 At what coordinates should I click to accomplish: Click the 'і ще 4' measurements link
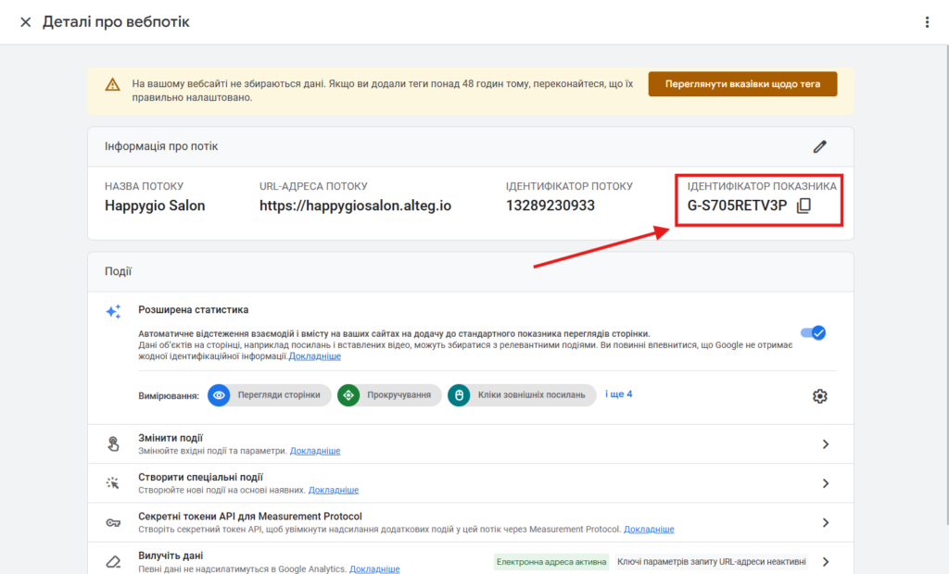point(618,394)
